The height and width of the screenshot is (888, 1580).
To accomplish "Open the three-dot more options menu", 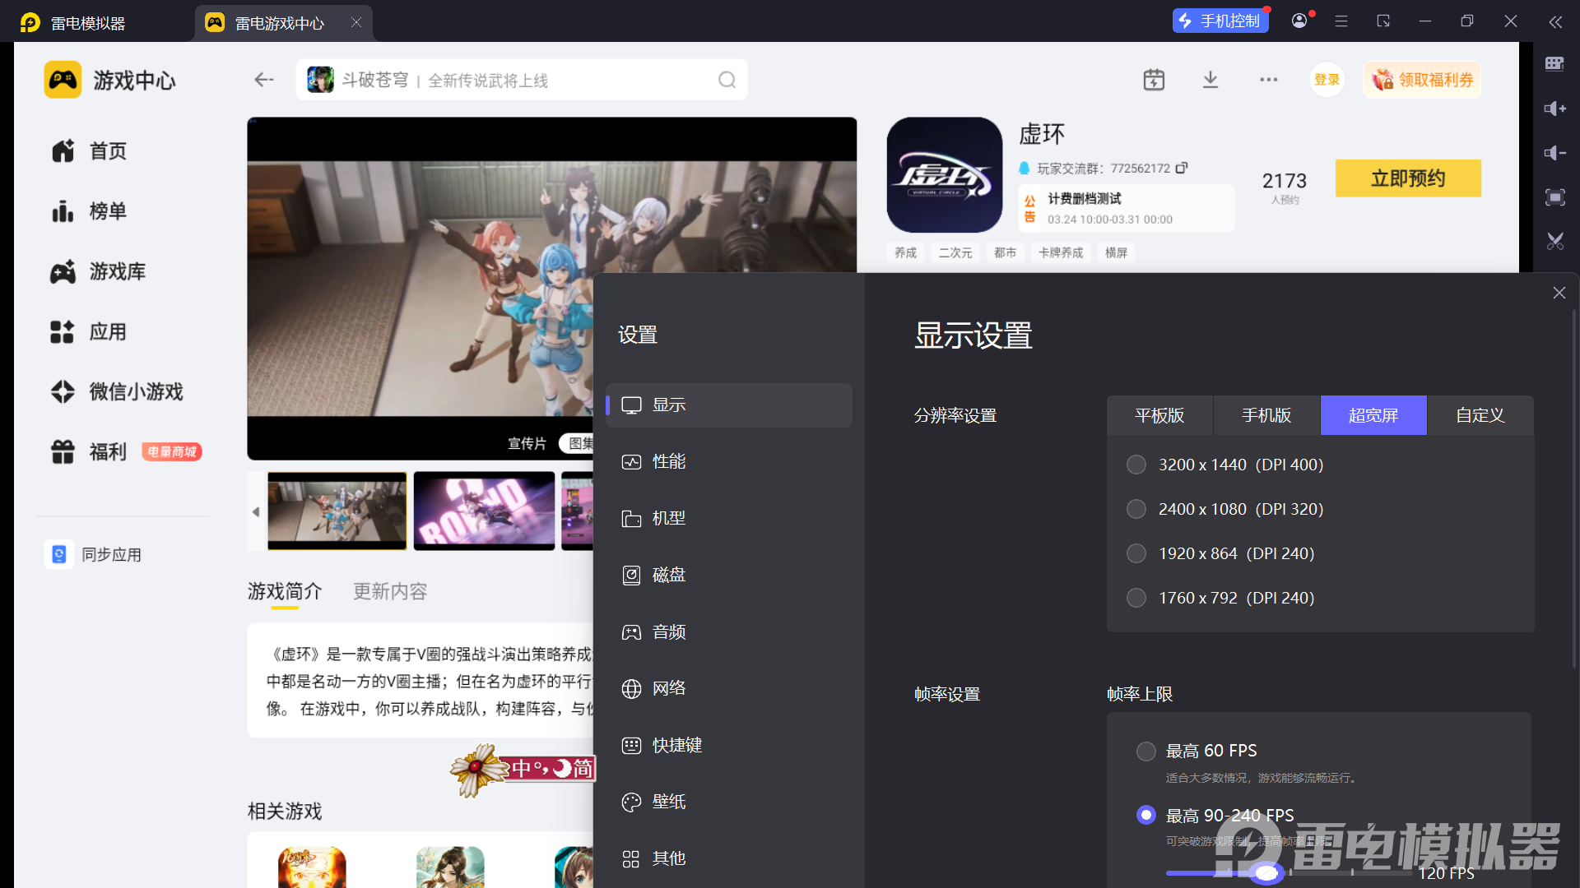I will tap(1268, 79).
